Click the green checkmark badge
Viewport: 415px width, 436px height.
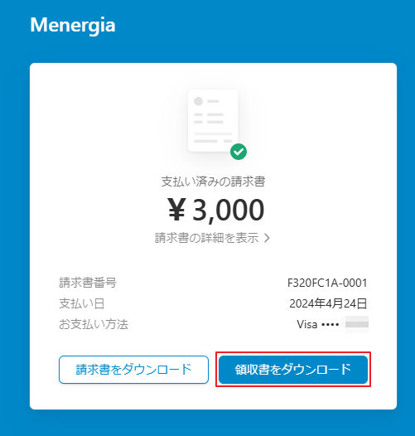pos(239,152)
